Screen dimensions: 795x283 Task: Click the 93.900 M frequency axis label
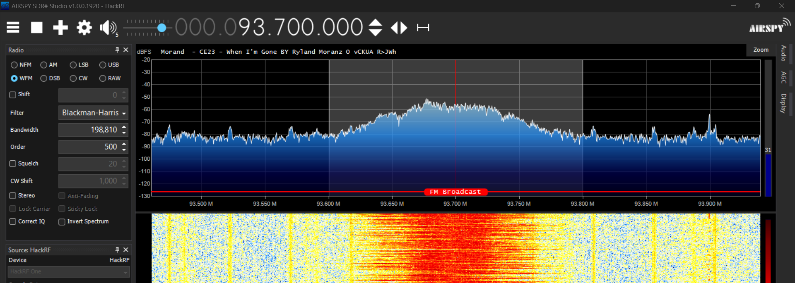[x=710, y=204]
